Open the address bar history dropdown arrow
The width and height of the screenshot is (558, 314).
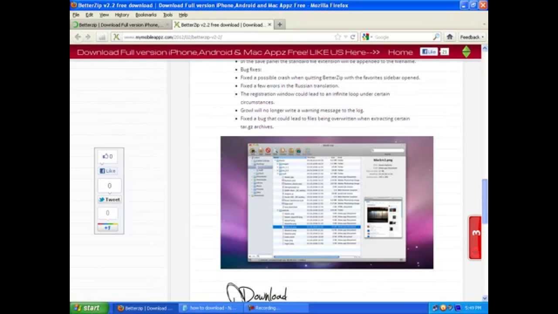pos(346,37)
